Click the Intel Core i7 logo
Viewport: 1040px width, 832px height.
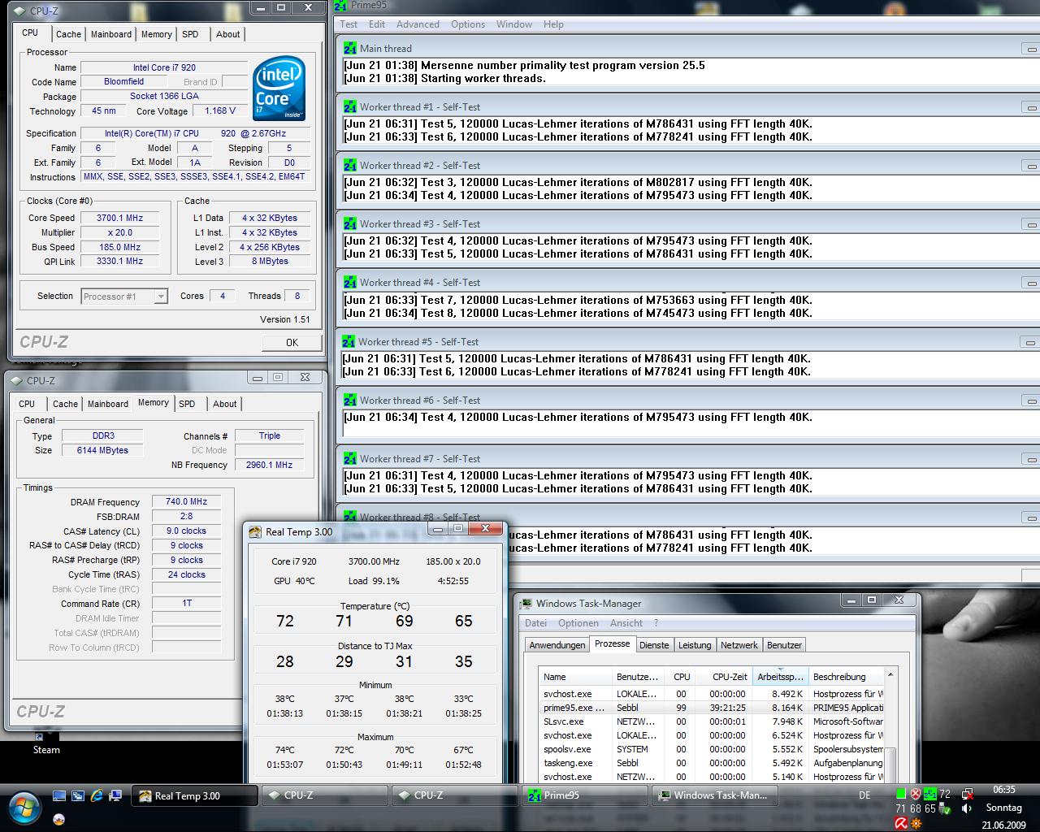[279, 88]
